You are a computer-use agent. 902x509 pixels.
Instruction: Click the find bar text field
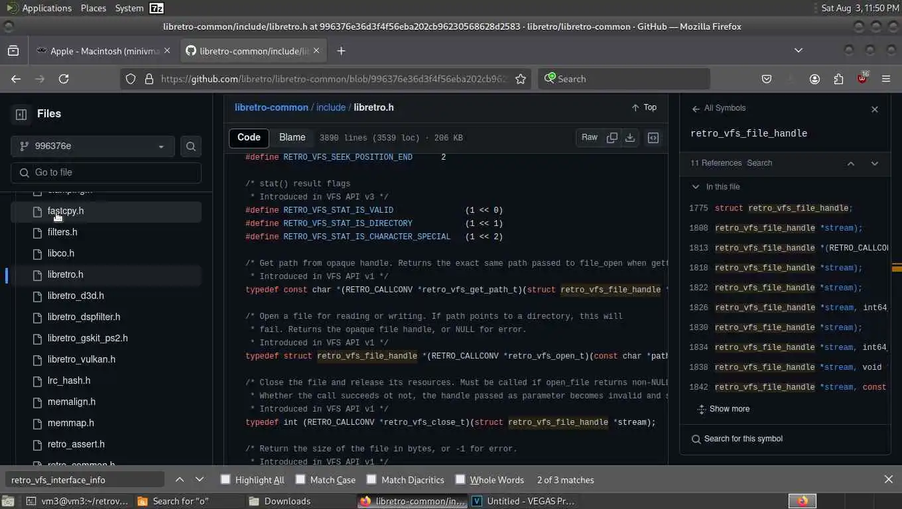pyautogui.click(x=85, y=480)
